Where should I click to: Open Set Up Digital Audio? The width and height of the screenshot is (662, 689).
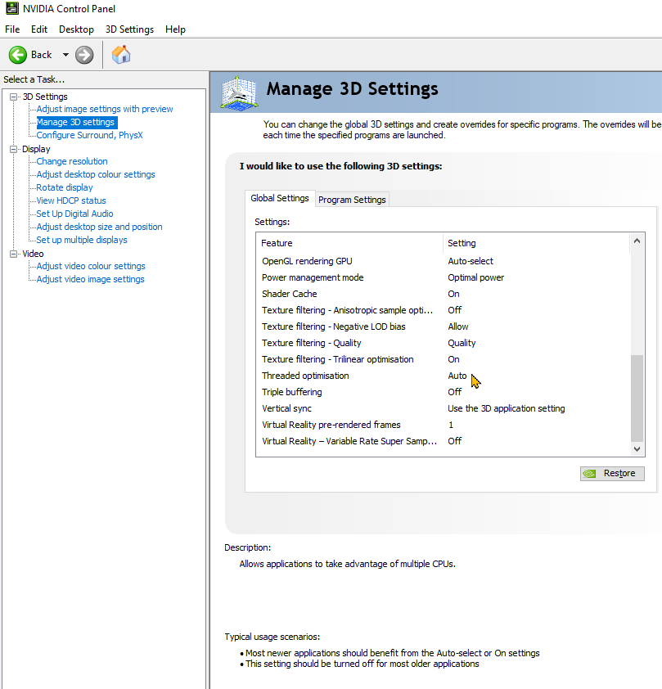[x=74, y=214]
